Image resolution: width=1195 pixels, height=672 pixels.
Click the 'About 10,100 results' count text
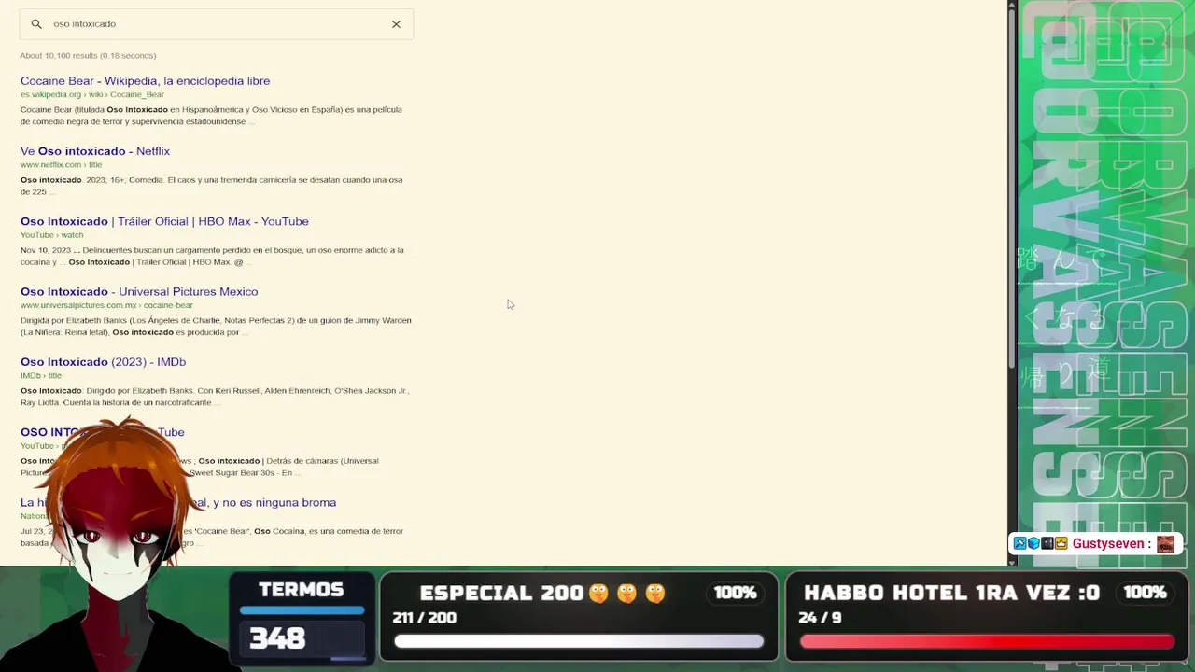88,56
